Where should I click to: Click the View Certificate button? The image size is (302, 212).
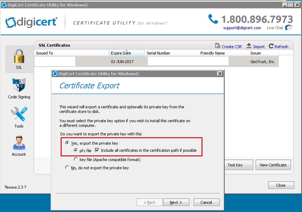coord(273,165)
